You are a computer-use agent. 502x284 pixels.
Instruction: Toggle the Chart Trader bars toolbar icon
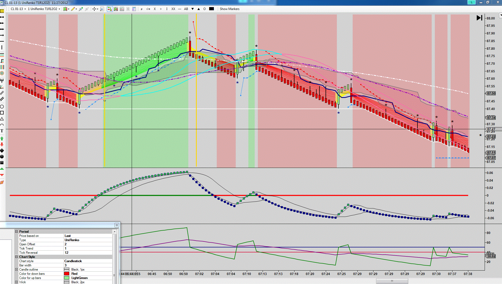click(110, 9)
